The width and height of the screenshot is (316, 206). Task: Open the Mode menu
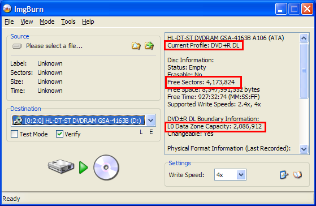[47, 22]
